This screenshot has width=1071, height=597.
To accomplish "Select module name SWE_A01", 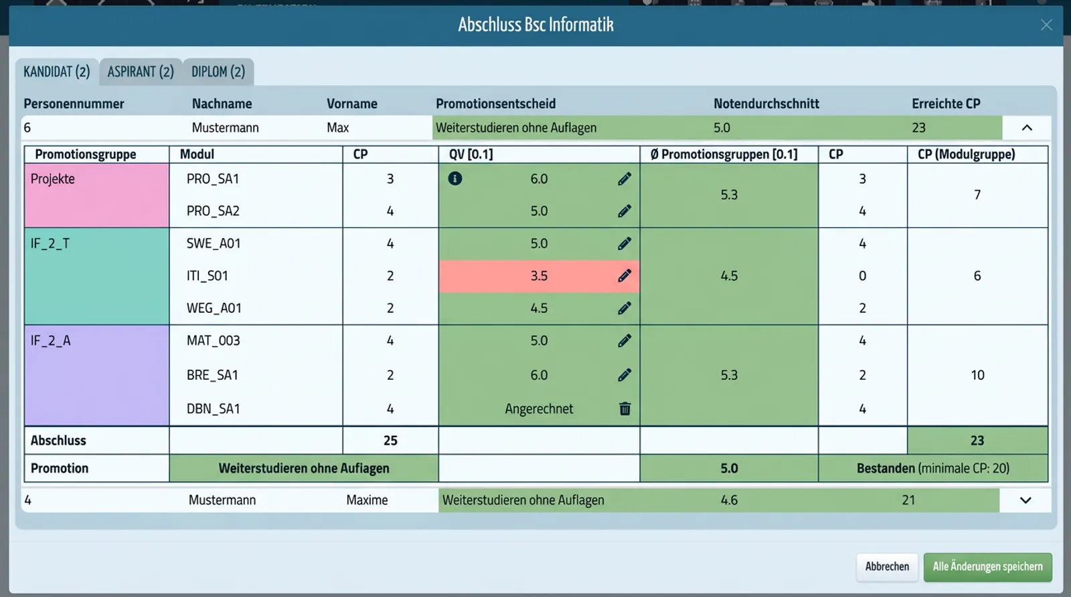I will click(x=214, y=243).
